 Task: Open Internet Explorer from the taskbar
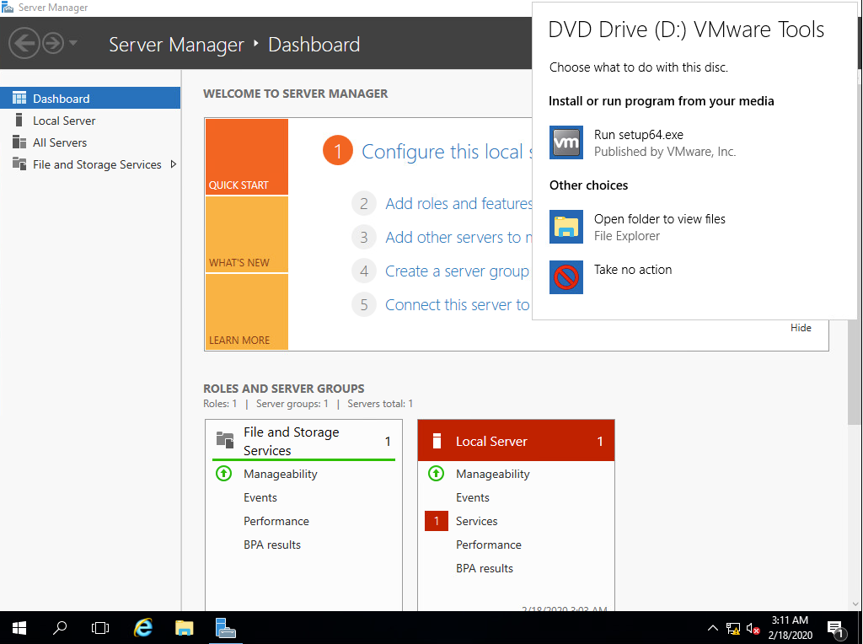click(x=144, y=628)
